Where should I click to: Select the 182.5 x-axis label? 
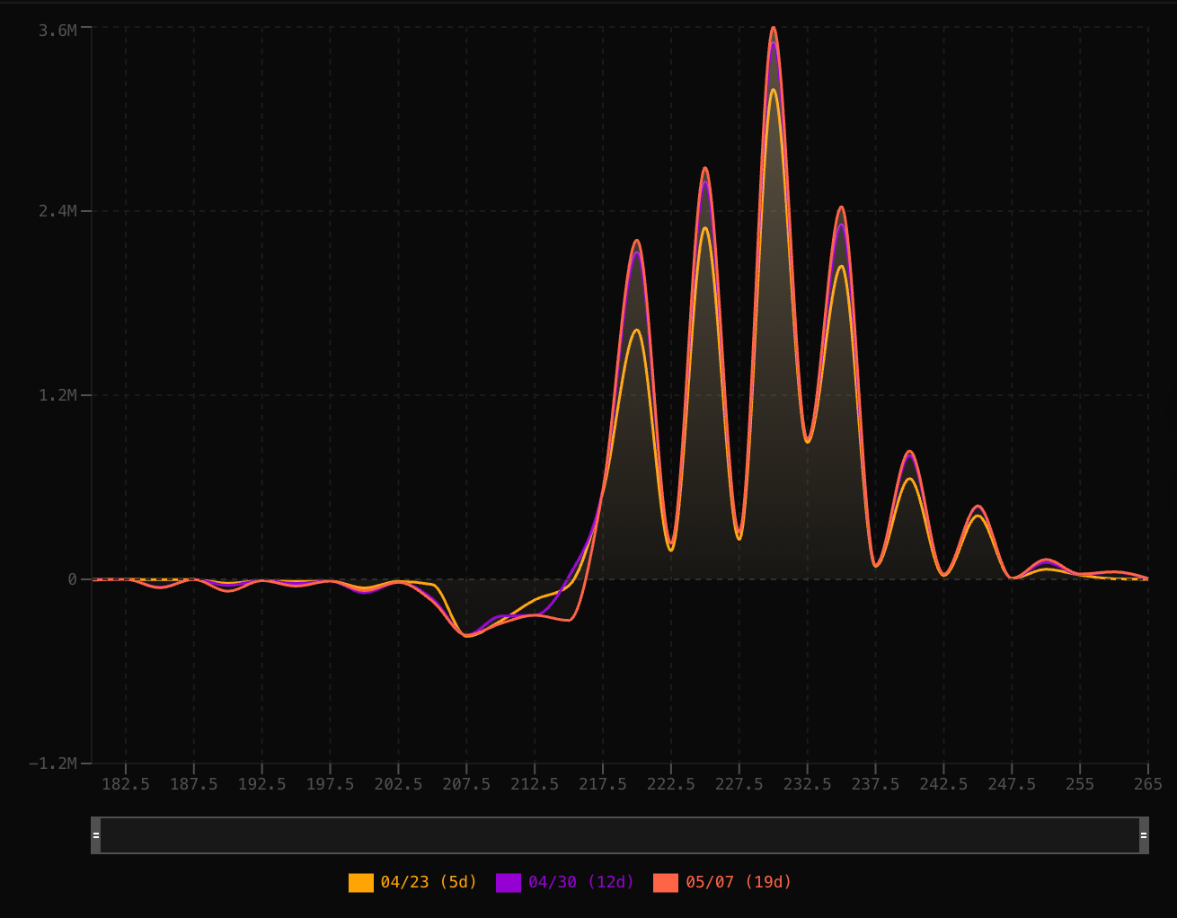[x=126, y=784]
